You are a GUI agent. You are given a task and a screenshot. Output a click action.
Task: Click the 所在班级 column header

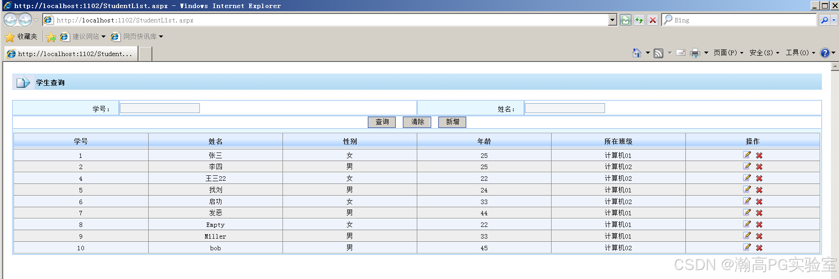coord(618,141)
